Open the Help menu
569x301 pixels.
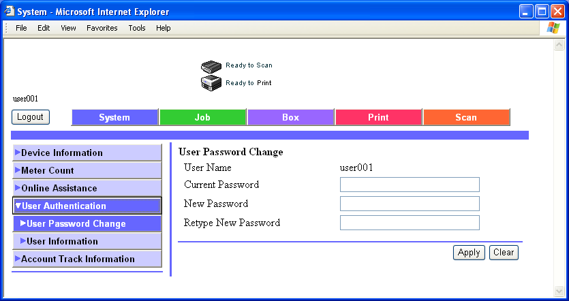click(x=164, y=28)
